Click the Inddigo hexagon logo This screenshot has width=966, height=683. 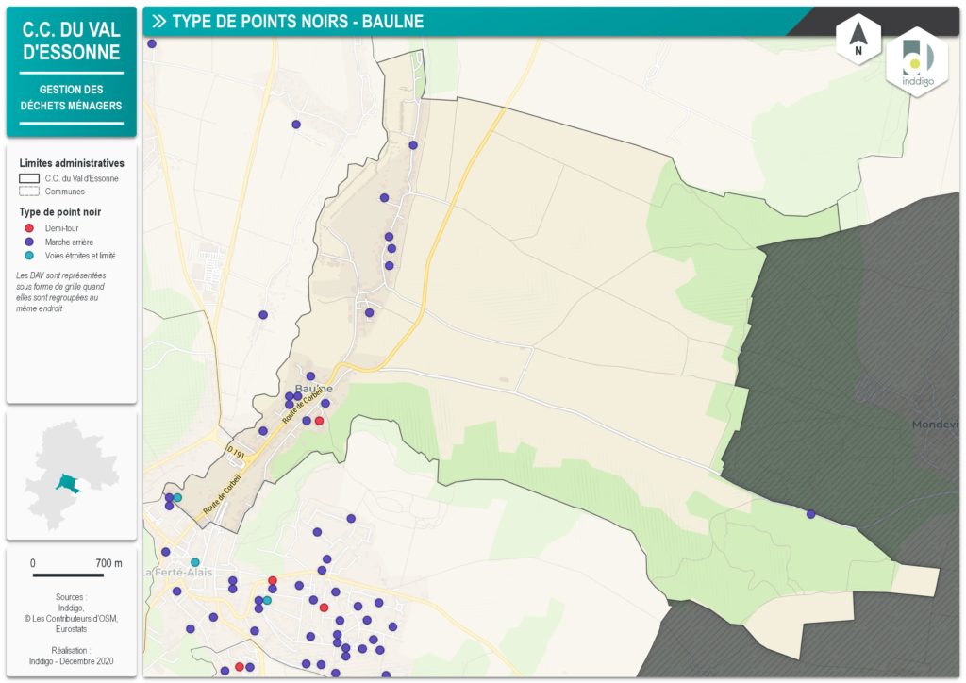click(x=916, y=62)
